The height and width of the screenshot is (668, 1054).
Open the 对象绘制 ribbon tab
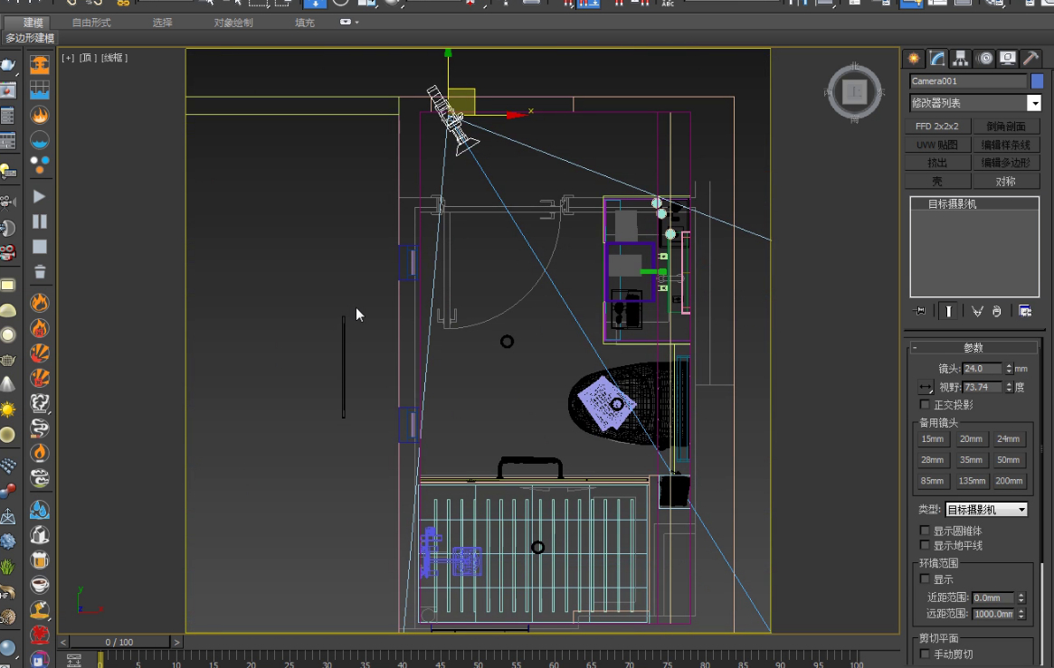click(x=233, y=23)
